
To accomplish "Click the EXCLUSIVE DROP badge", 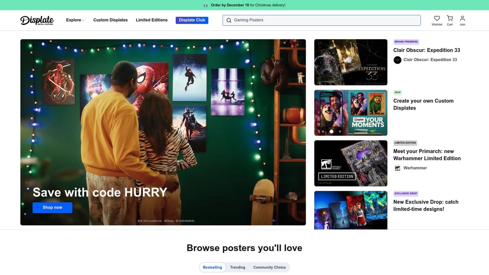I will click(x=406, y=194).
